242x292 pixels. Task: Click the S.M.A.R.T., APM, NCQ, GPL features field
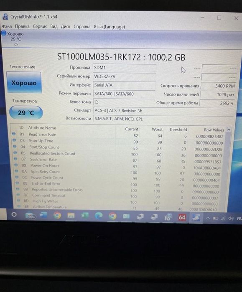[x=164, y=119]
